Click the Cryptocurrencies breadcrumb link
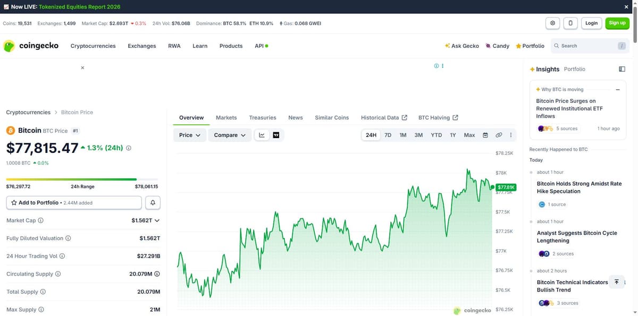The image size is (638, 316). [x=28, y=112]
